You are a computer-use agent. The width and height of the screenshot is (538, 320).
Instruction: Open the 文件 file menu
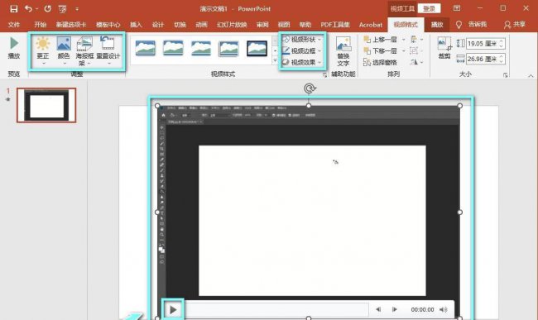coord(14,25)
